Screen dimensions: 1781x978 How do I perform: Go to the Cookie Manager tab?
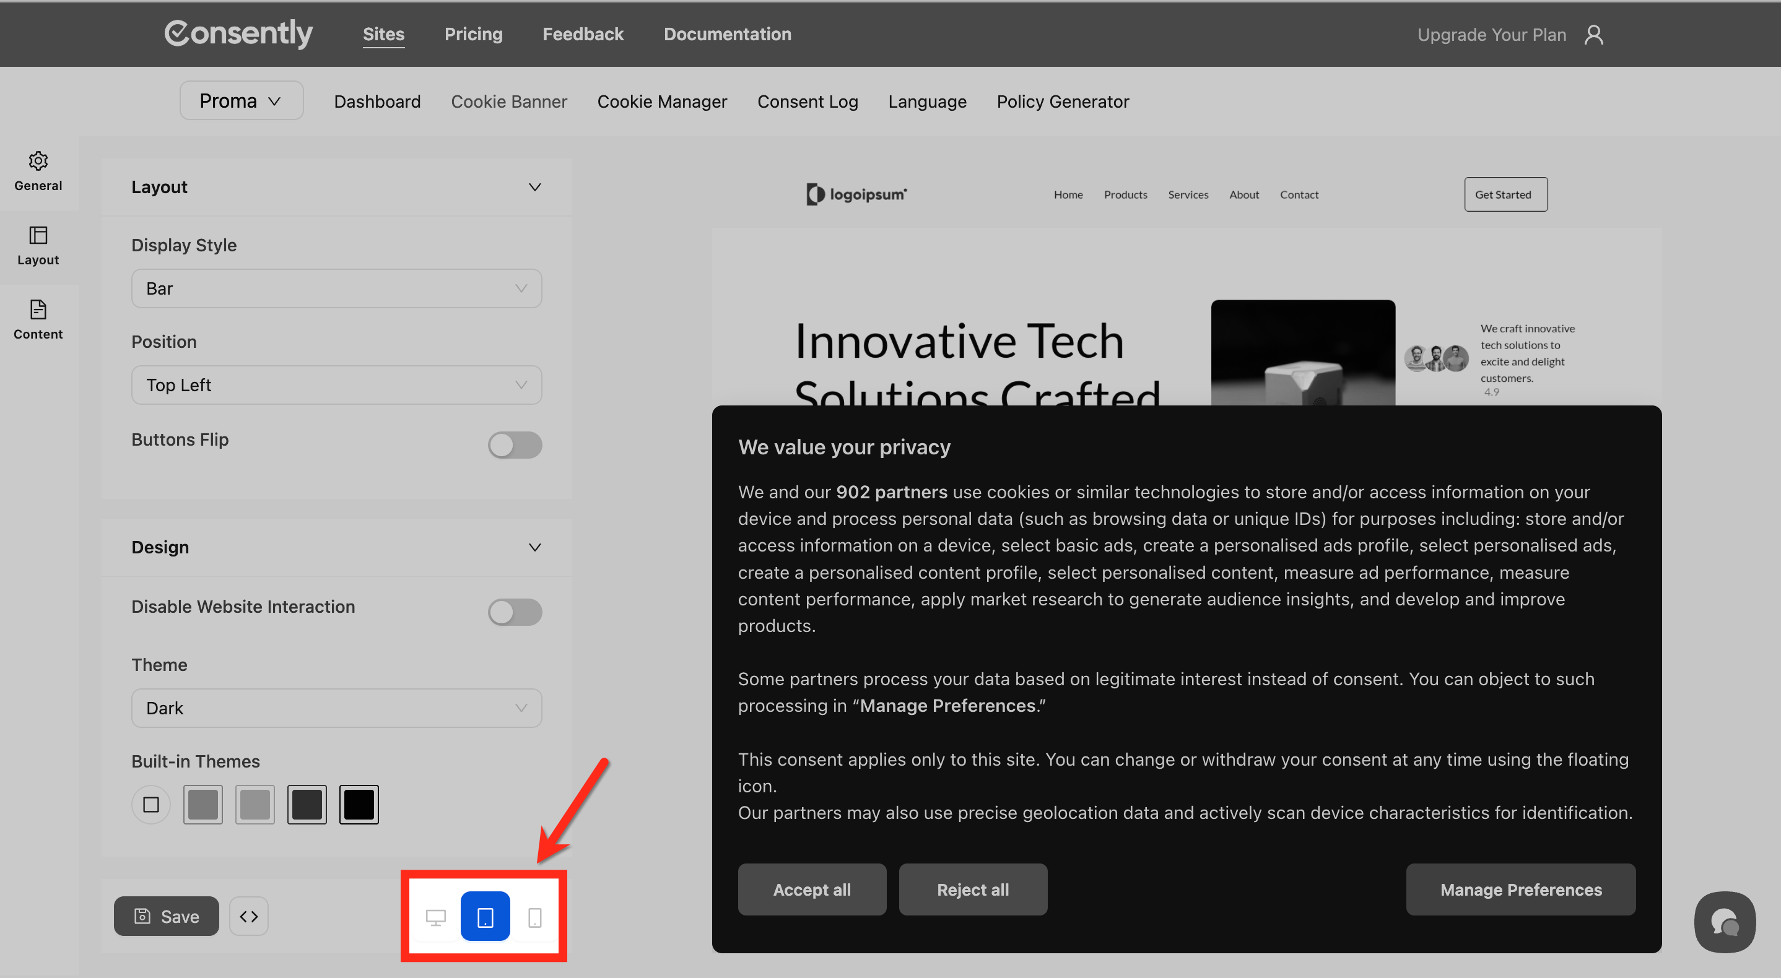(661, 102)
